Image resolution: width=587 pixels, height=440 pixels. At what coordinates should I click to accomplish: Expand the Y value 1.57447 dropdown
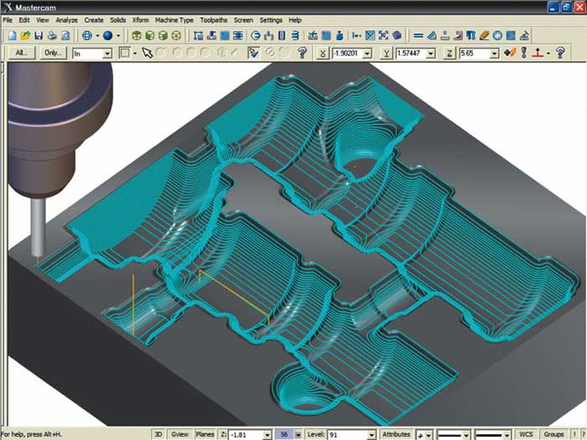tap(430, 54)
